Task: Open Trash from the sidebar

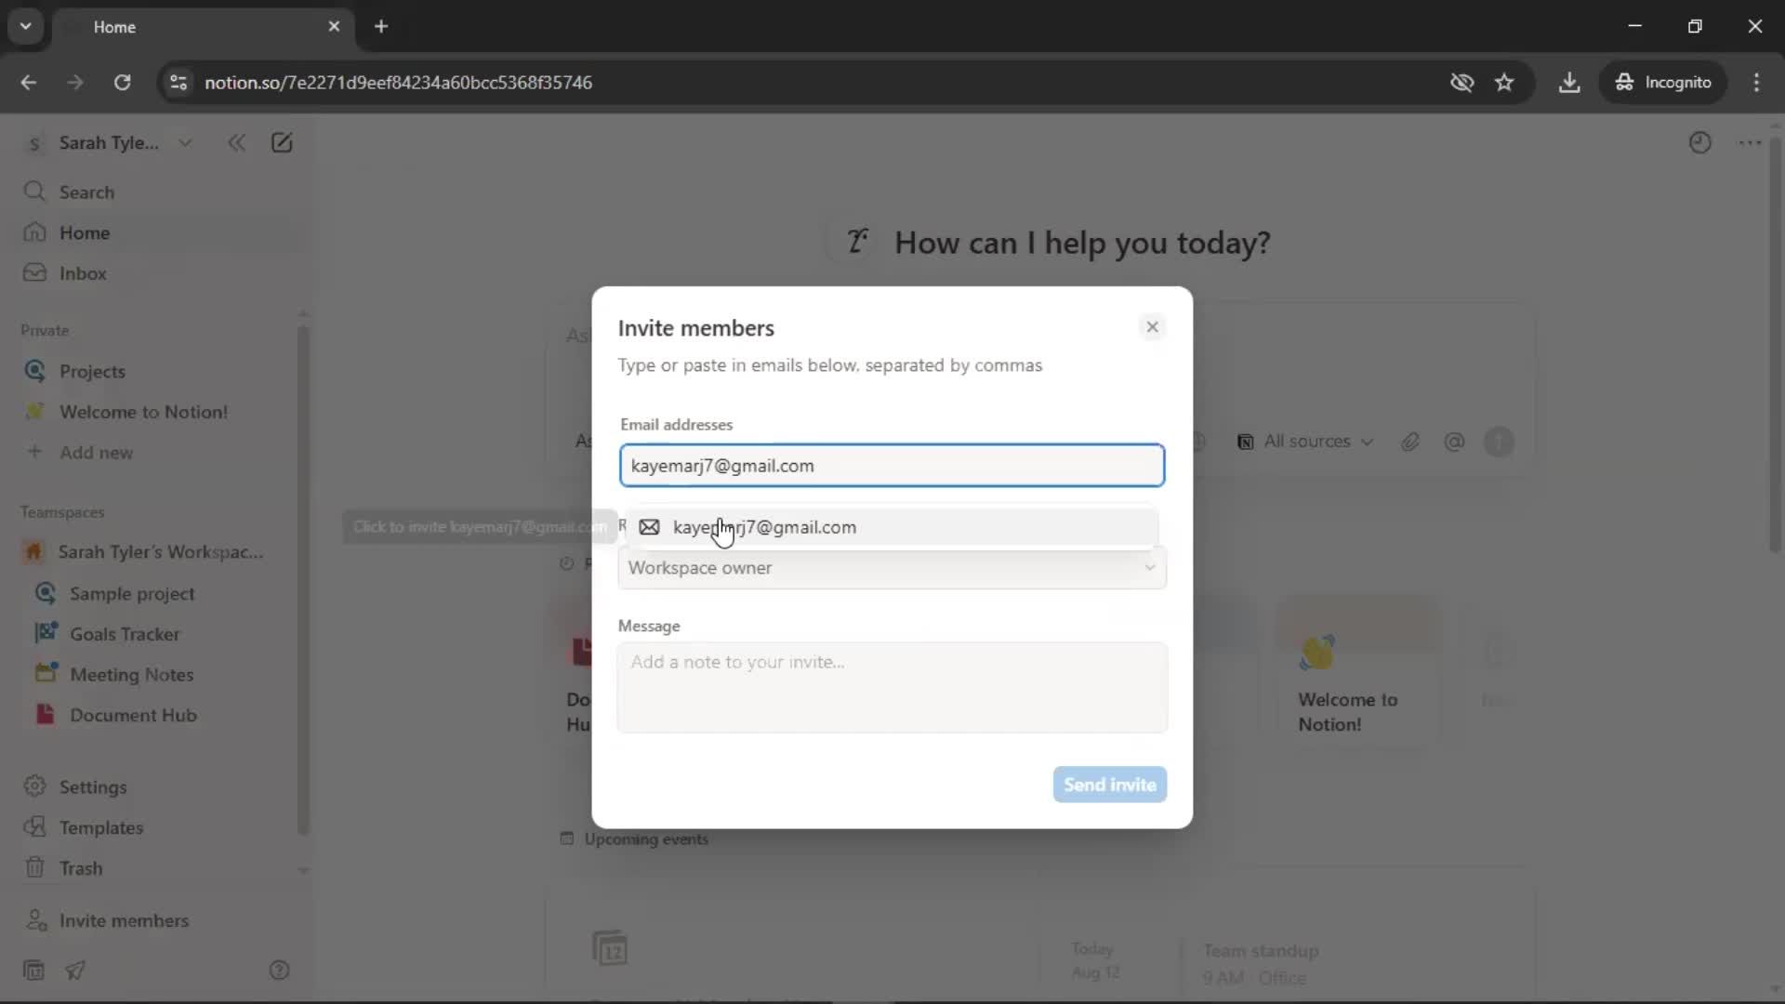Action: click(x=158, y=868)
